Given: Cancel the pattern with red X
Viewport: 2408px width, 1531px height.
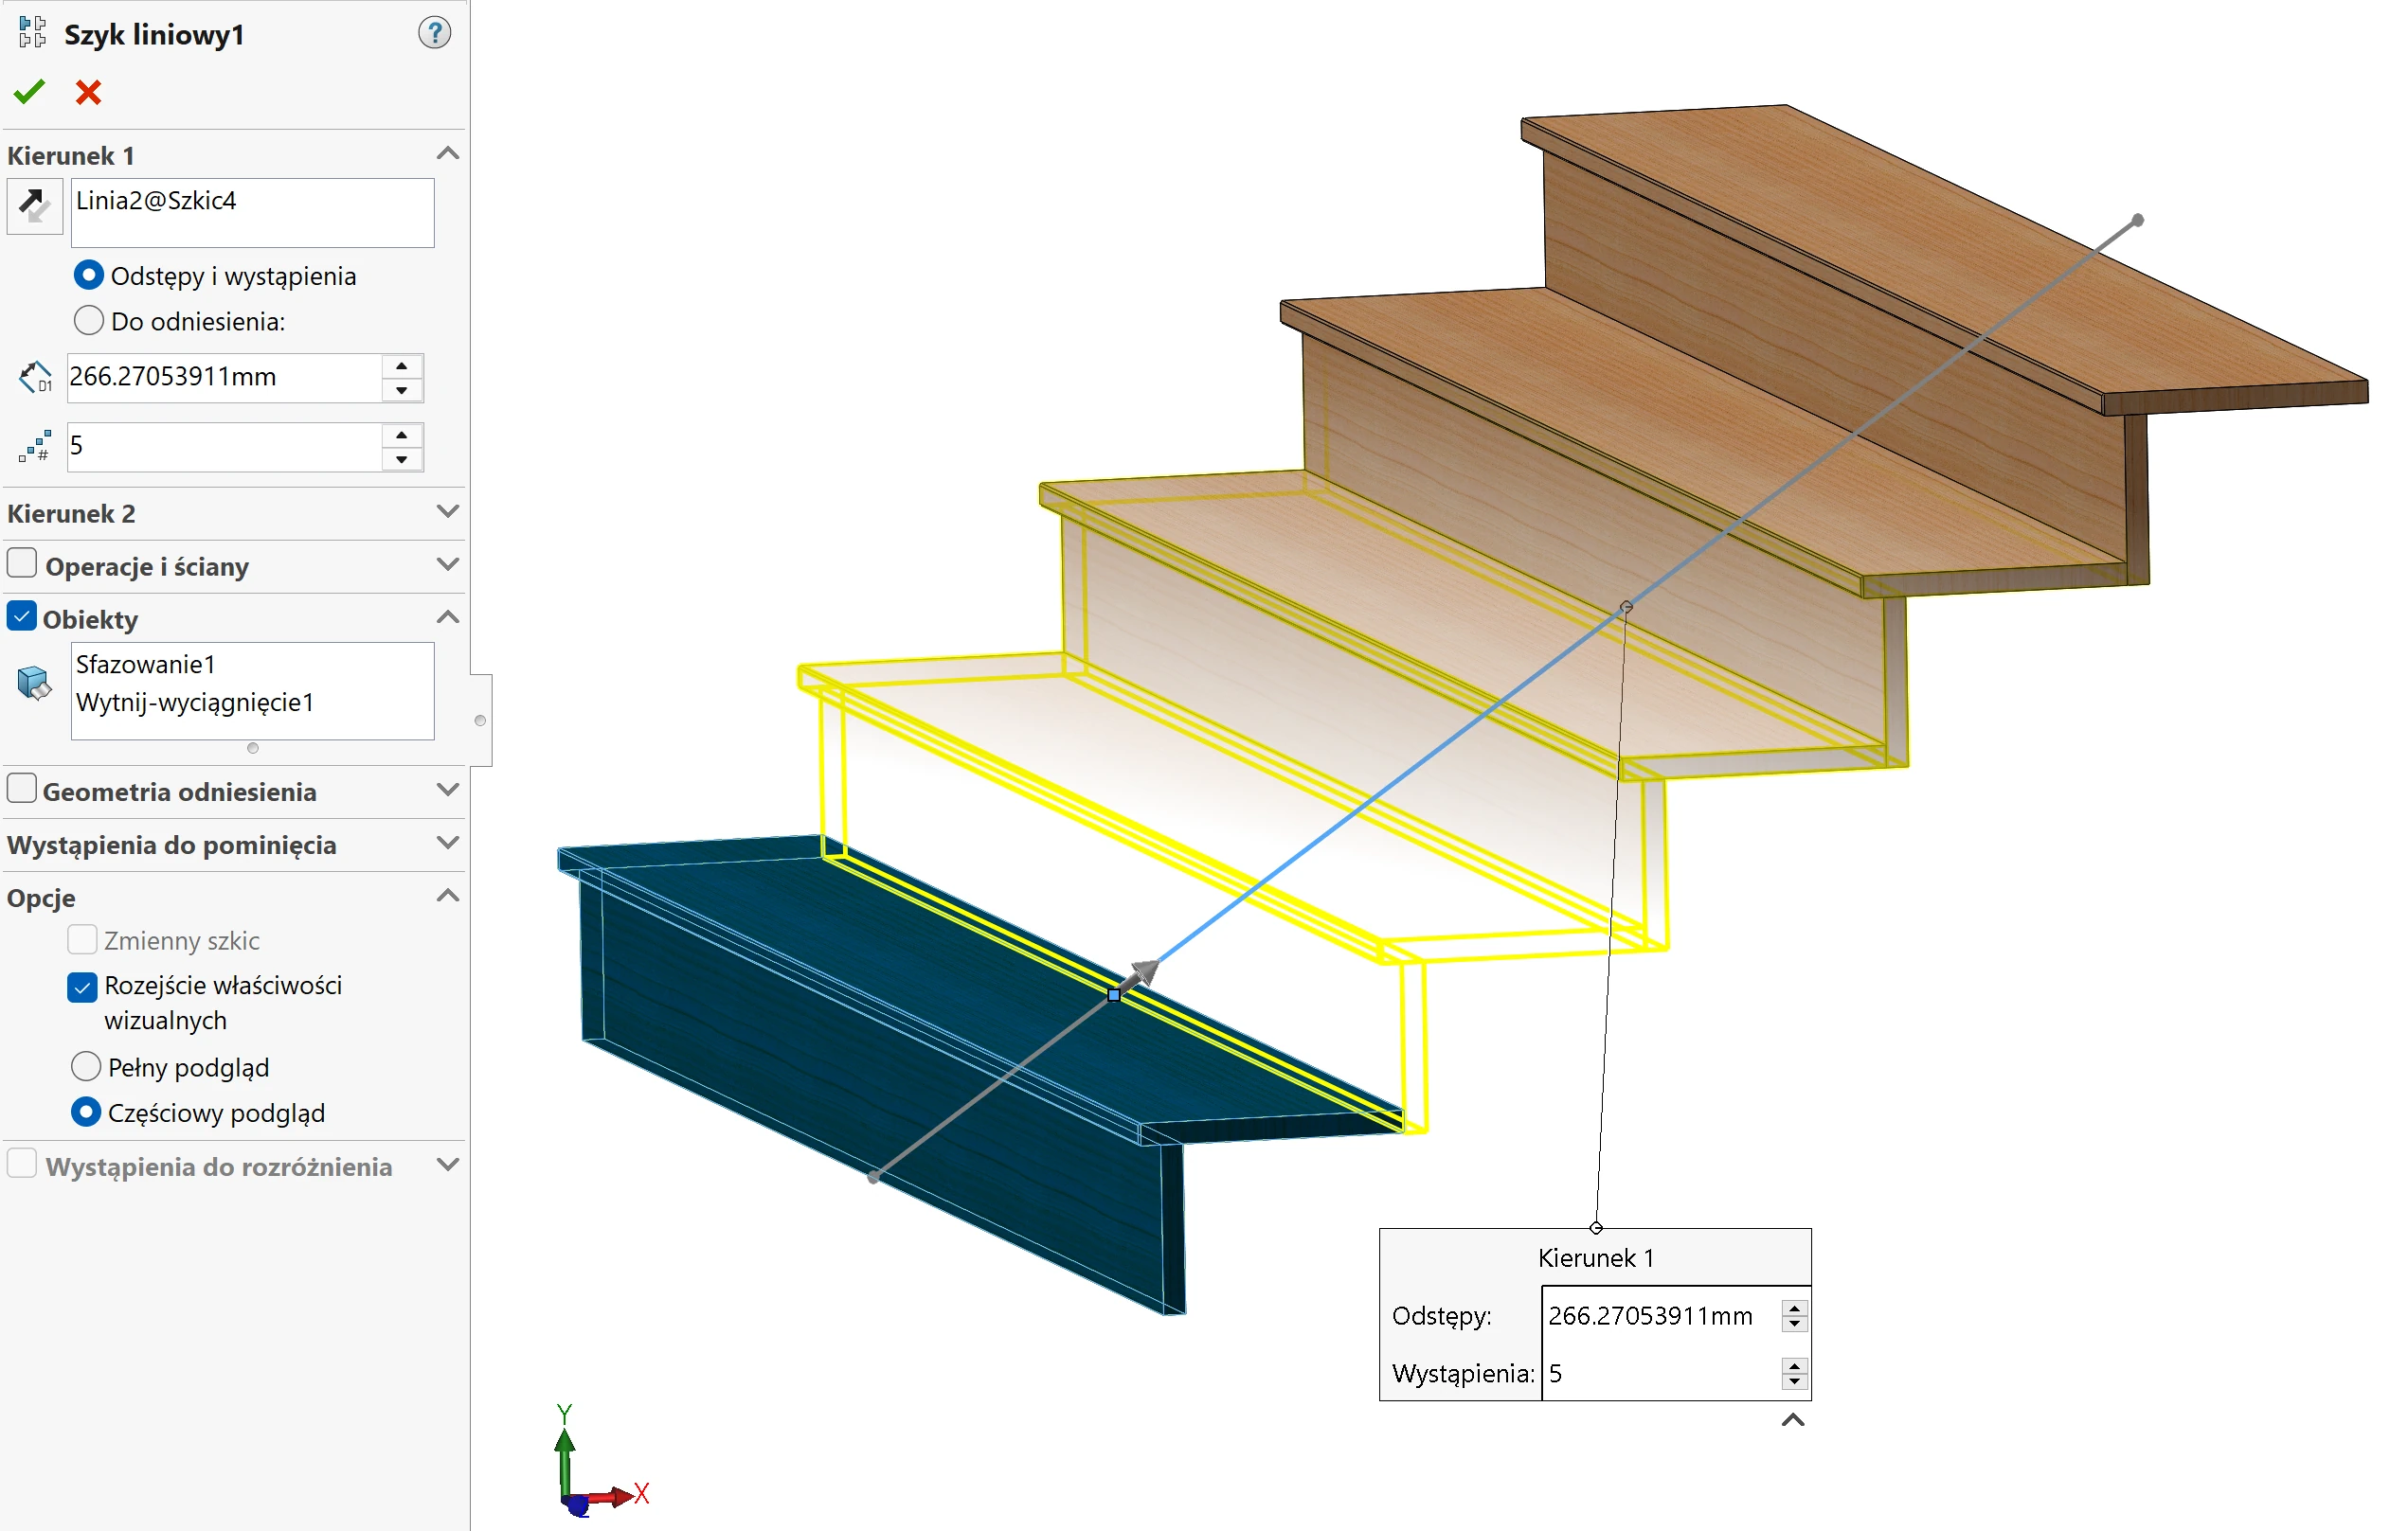Looking at the screenshot, I should point(88,93).
